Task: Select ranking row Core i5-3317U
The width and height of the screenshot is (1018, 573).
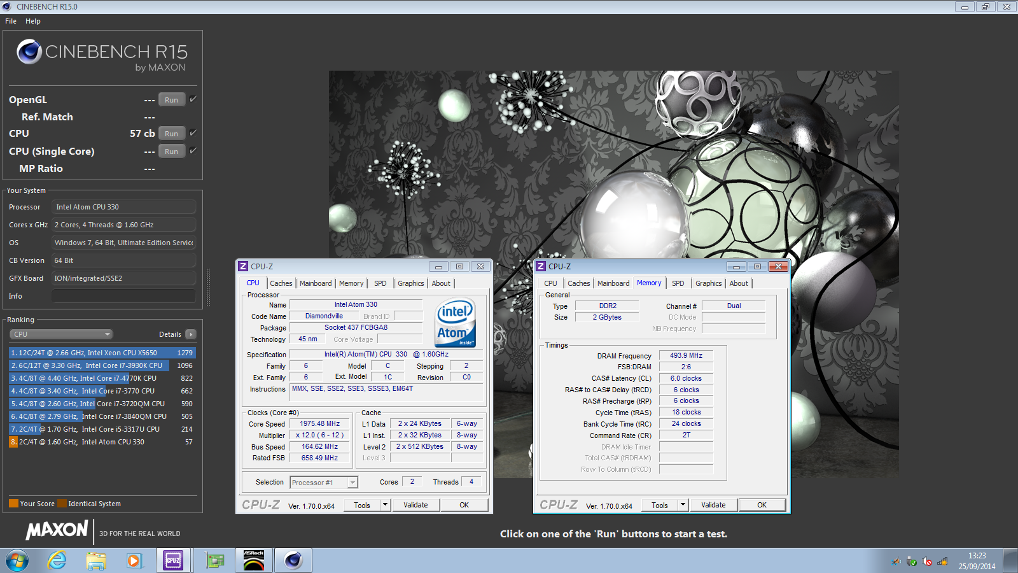Action: 102,429
